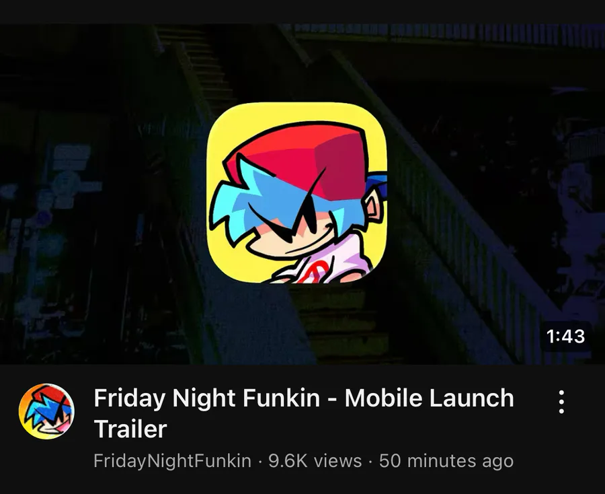Click the steps below the yellow app icon
This screenshot has height=494, width=605.
point(339,324)
